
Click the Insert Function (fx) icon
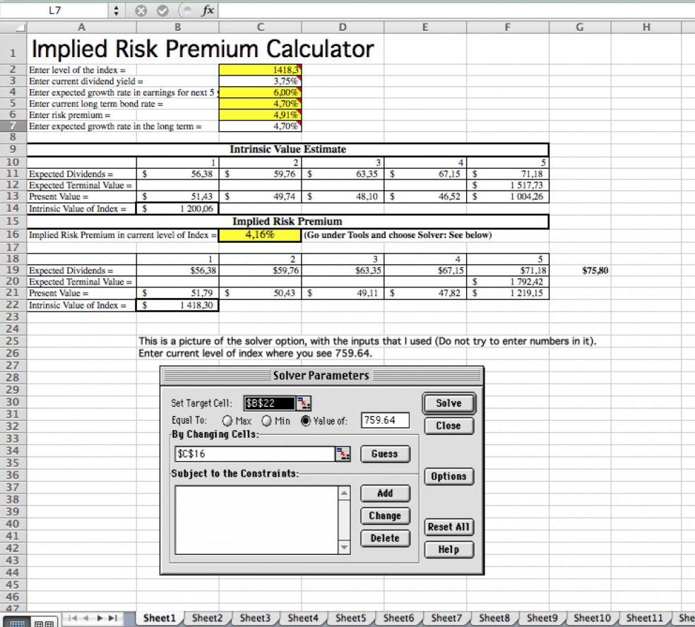(208, 10)
